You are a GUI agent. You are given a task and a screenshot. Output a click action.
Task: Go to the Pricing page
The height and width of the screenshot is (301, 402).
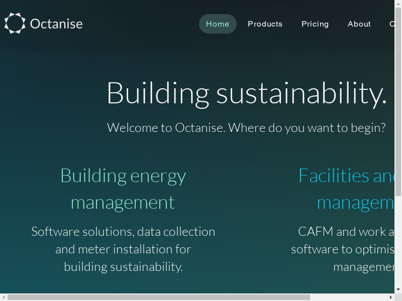tap(315, 24)
